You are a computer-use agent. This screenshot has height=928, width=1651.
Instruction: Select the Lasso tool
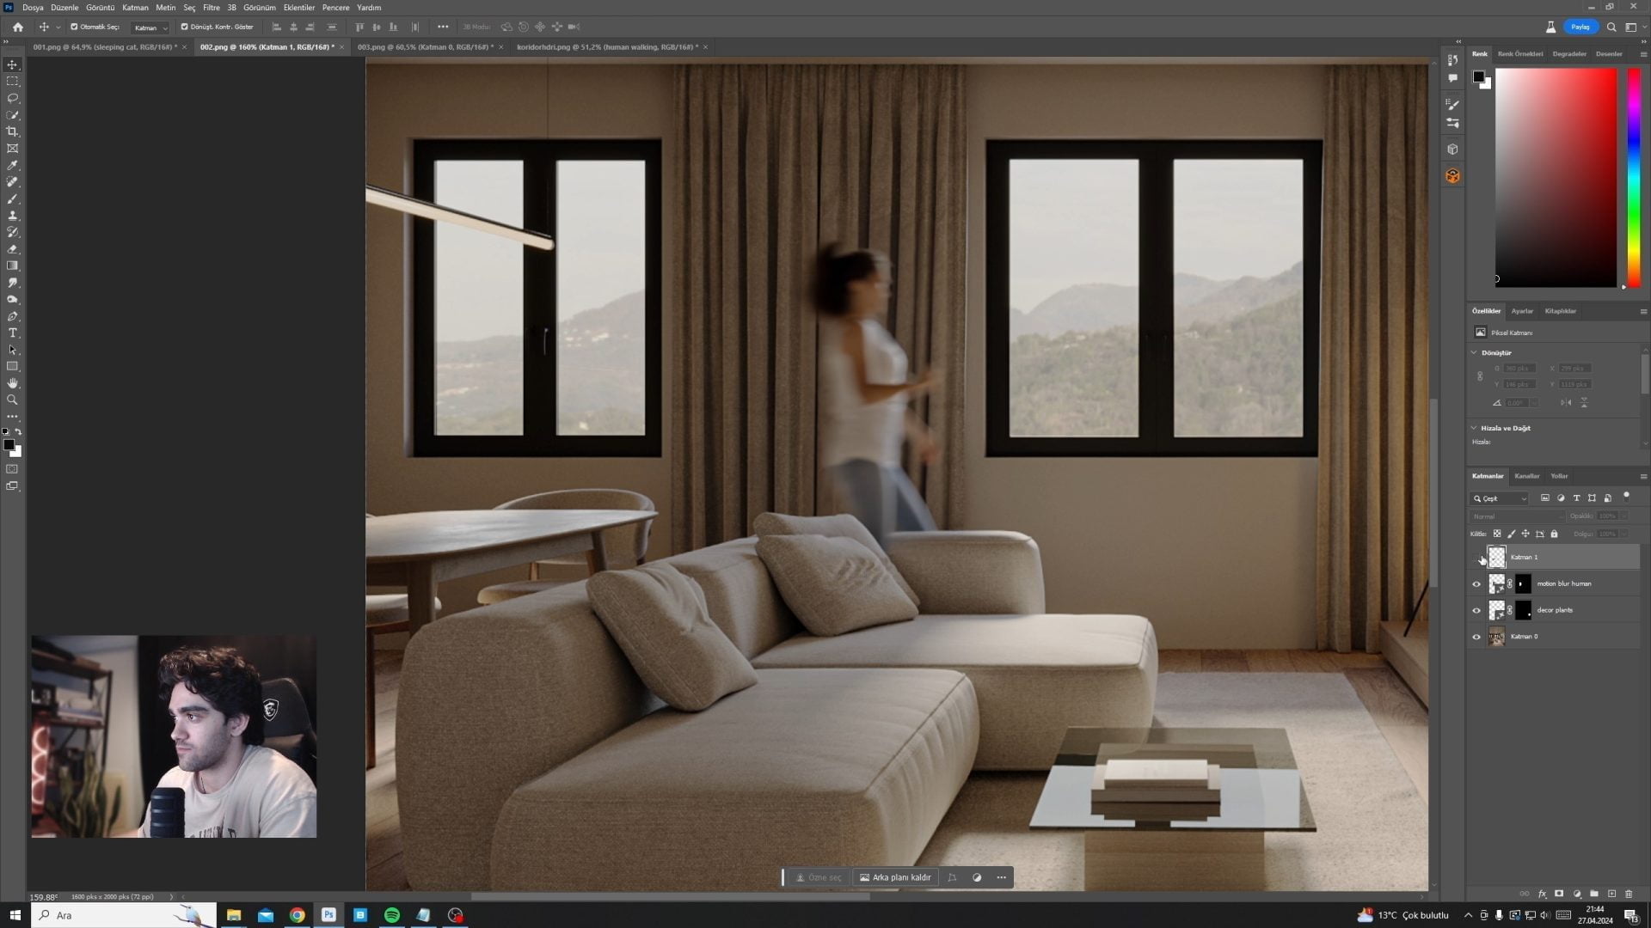(12, 98)
